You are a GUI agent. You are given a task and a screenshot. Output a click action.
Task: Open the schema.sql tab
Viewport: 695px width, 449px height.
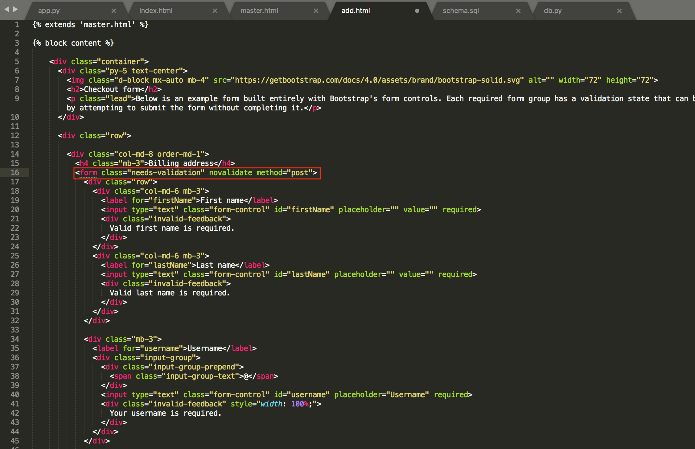click(461, 11)
